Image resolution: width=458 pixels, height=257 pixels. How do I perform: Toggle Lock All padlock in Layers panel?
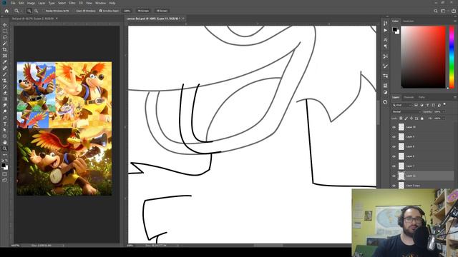pyautogui.click(x=422, y=119)
